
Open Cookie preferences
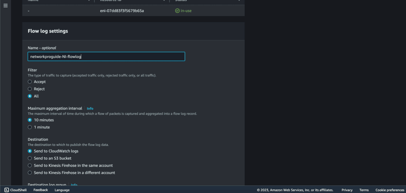pyautogui.click(x=390, y=190)
